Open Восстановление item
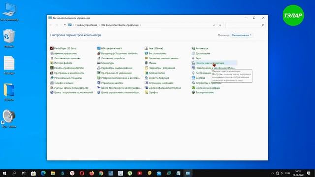 point(156,53)
